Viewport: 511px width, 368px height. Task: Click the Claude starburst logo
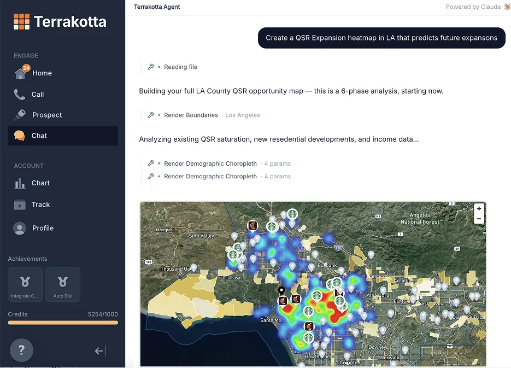[507, 7]
